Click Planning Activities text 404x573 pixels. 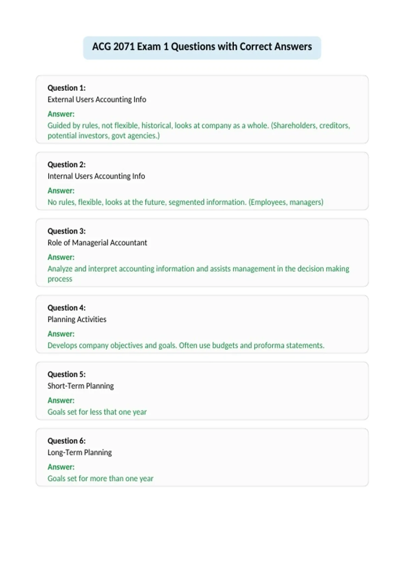(77, 320)
